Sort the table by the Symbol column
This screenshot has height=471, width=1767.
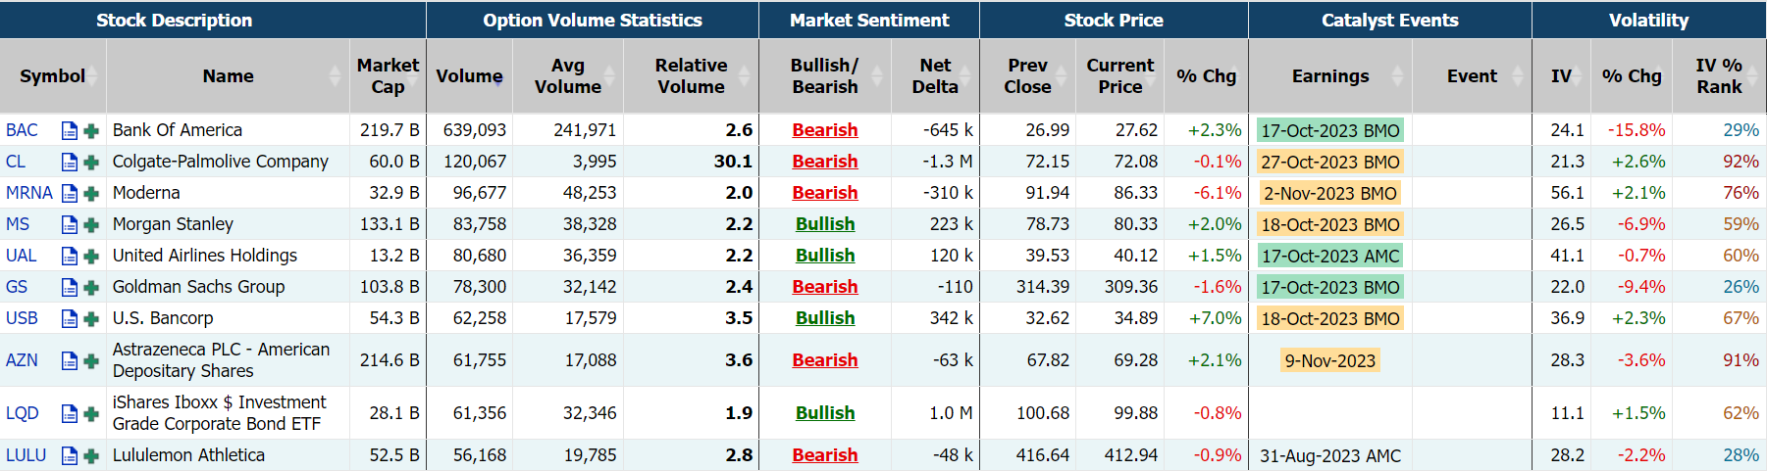coord(52,76)
